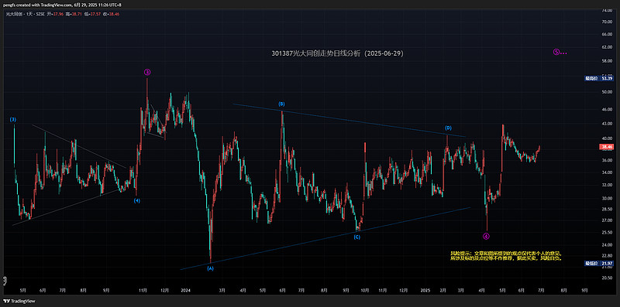Click the 58.00 price axis value
The width and height of the screenshot is (620, 307).
(607, 61)
